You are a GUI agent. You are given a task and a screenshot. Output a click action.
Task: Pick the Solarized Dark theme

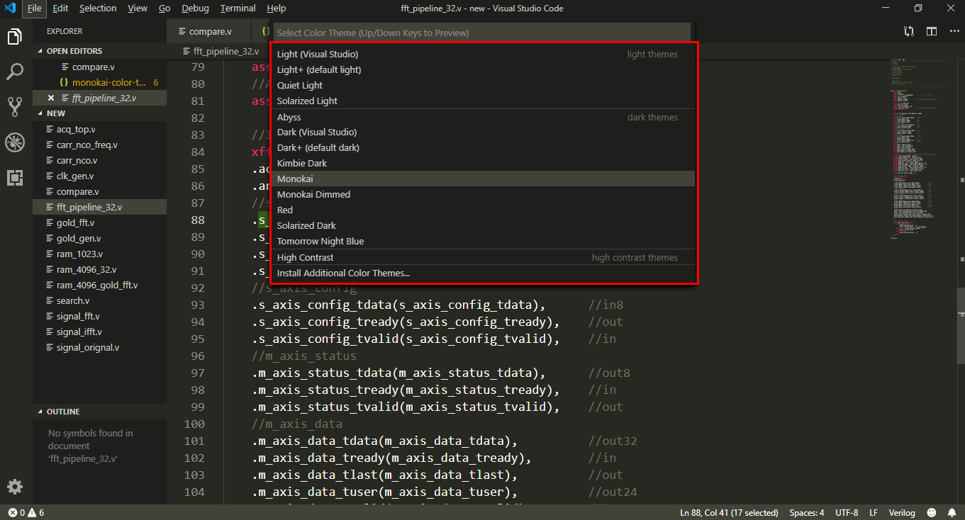click(x=482, y=225)
